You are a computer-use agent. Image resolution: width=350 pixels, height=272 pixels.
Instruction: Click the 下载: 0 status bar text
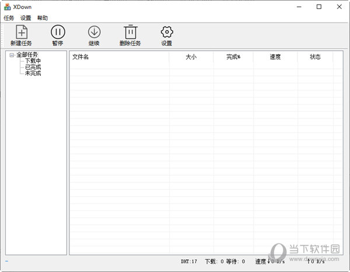(214, 261)
